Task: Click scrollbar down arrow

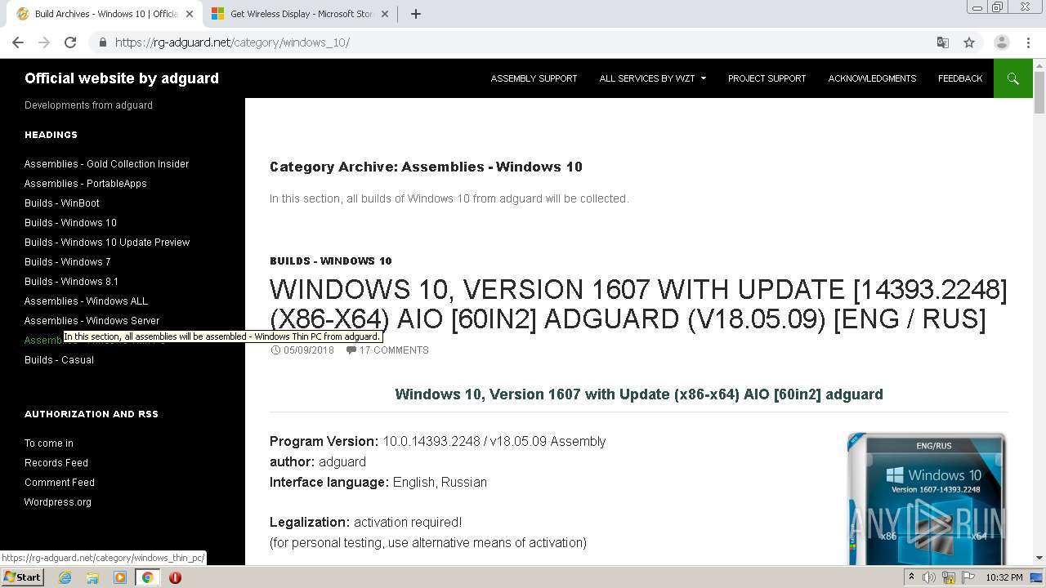Action: click(x=1039, y=559)
